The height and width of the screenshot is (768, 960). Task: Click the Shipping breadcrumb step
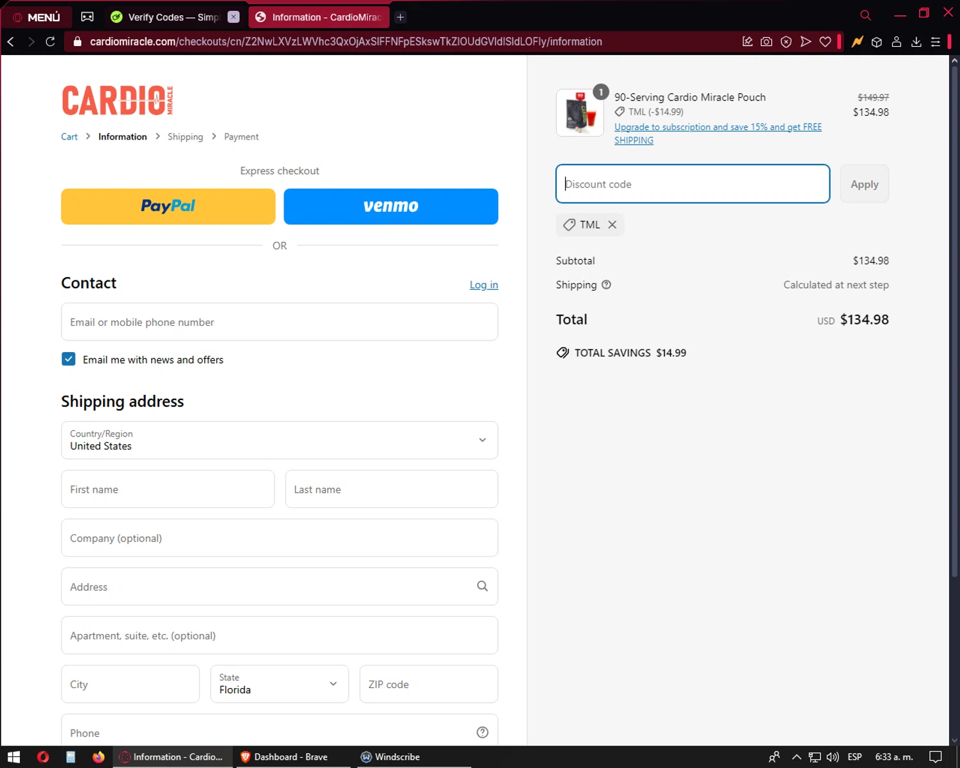[x=185, y=137]
